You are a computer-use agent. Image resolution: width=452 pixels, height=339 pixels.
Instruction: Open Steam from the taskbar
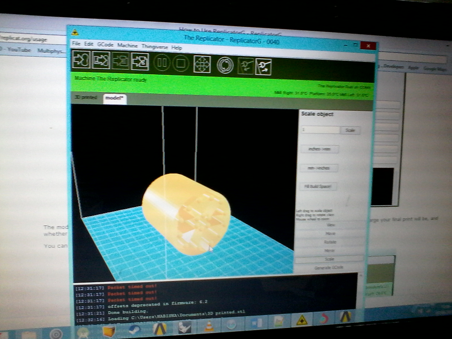(x=134, y=330)
